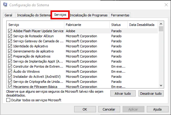
Task: Click the services list scrollbar thumb
Action: [161, 29]
